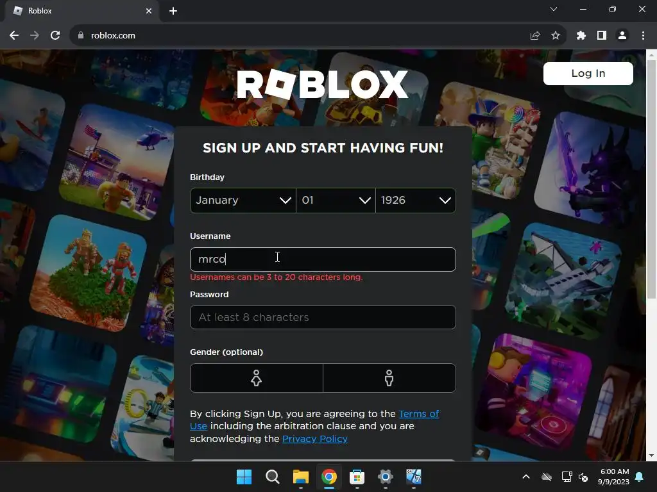Click the muted volume tray icon
This screenshot has height=492, width=657.
coord(583,477)
